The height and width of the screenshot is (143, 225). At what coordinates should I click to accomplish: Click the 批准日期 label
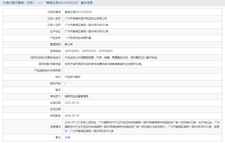click(55, 103)
